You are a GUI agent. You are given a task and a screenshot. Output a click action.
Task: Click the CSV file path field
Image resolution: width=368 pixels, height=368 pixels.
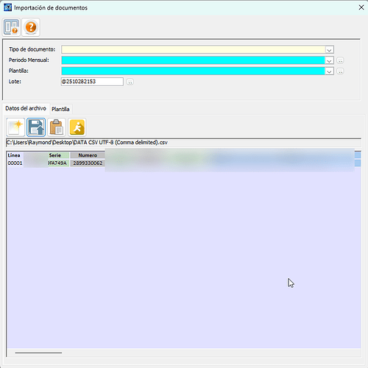pyautogui.click(x=183, y=143)
